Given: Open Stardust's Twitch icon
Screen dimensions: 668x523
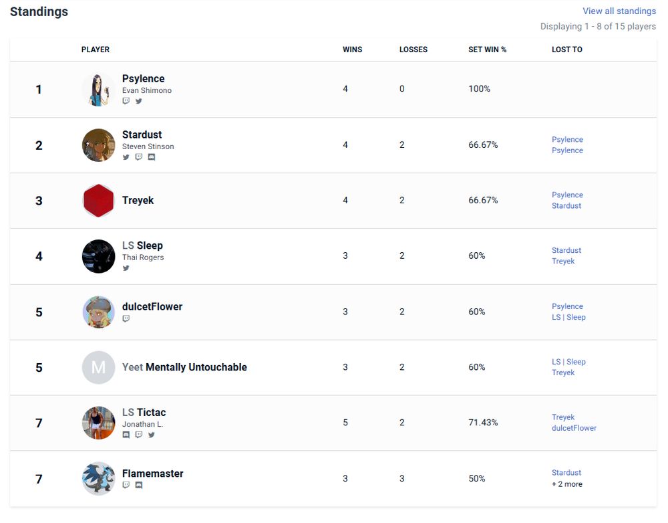Looking at the screenshot, I should point(139,157).
